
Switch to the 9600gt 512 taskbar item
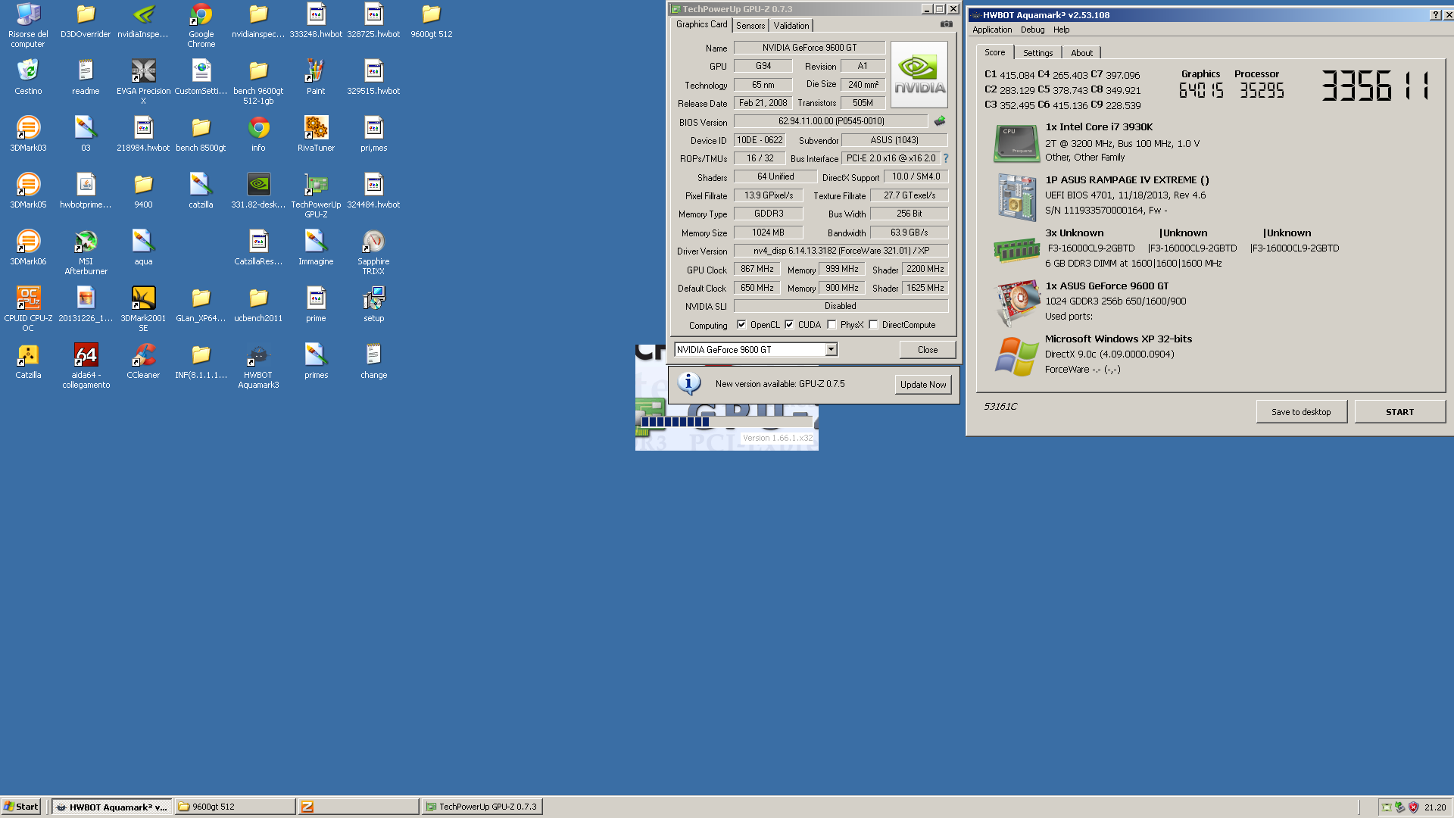[236, 807]
